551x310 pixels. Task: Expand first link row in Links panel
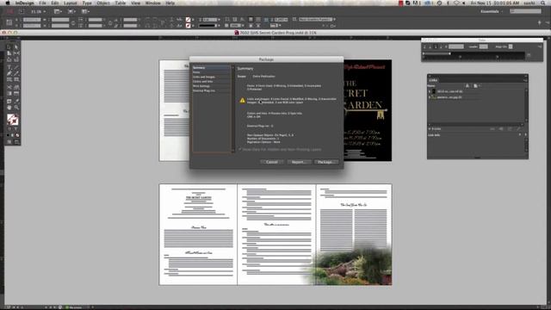[x=430, y=92]
